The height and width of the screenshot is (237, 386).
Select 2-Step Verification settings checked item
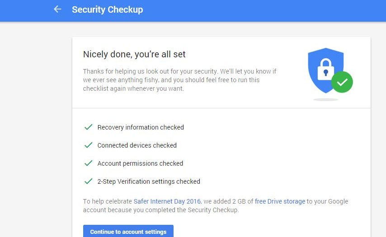(x=149, y=181)
